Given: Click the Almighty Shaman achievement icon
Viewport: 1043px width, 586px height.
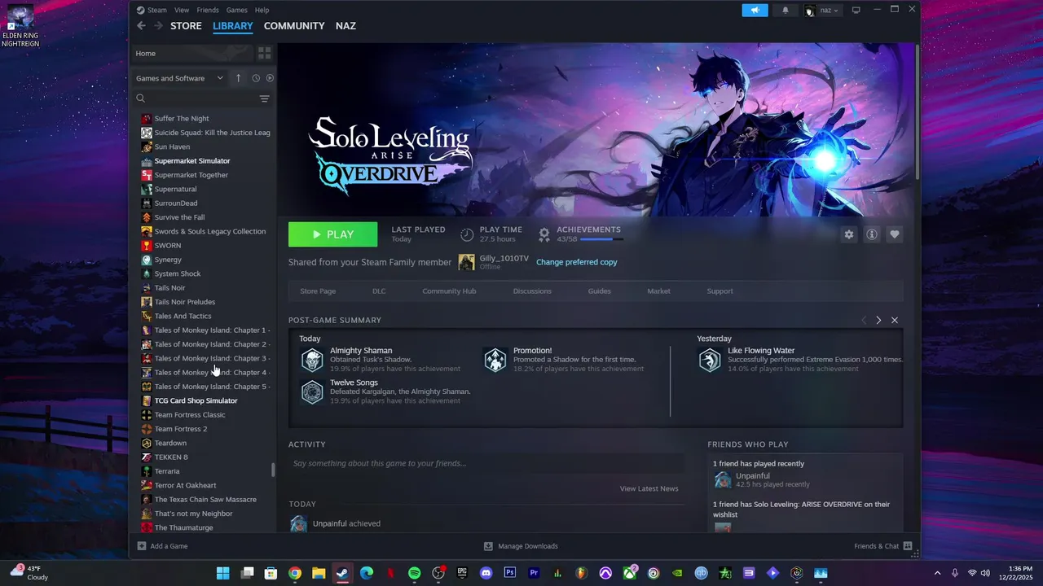Looking at the screenshot, I should click(312, 360).
